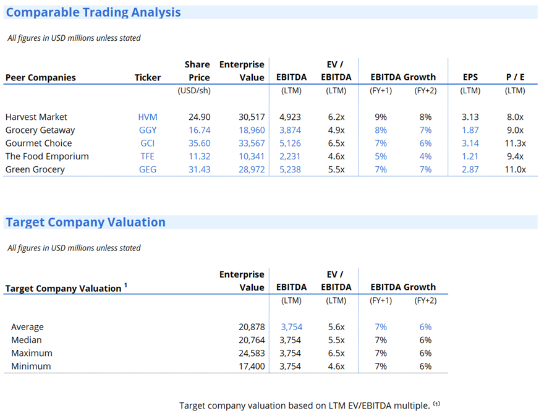Click the footnote about LTM EV/EBITDA multiple
The image size is (544, 416).
tap(310, 405)
